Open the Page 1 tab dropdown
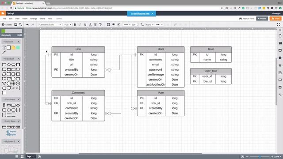The image size is (283, 159). coord(31,156)
